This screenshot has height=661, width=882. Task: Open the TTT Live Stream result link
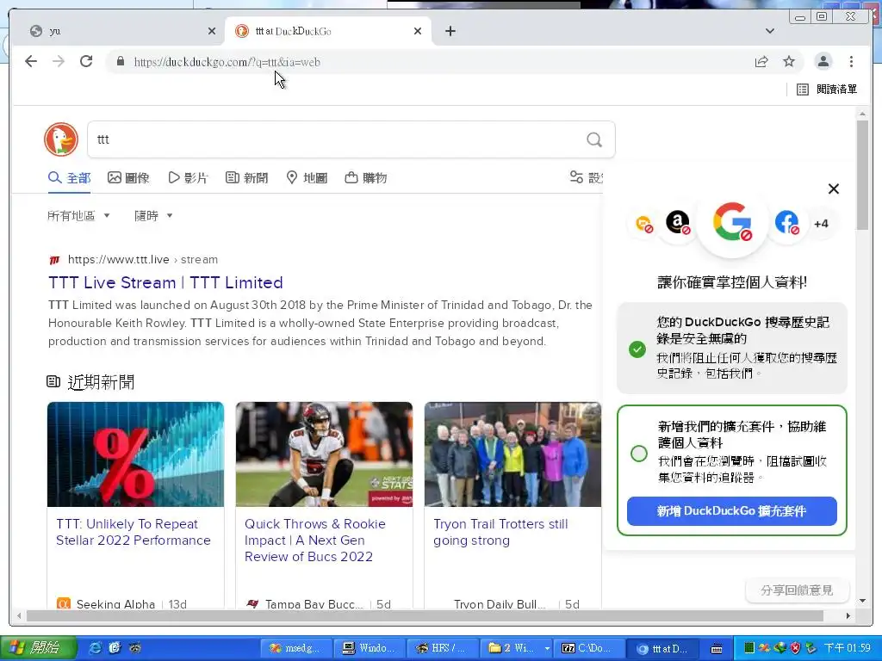click(x=165, y=282)
